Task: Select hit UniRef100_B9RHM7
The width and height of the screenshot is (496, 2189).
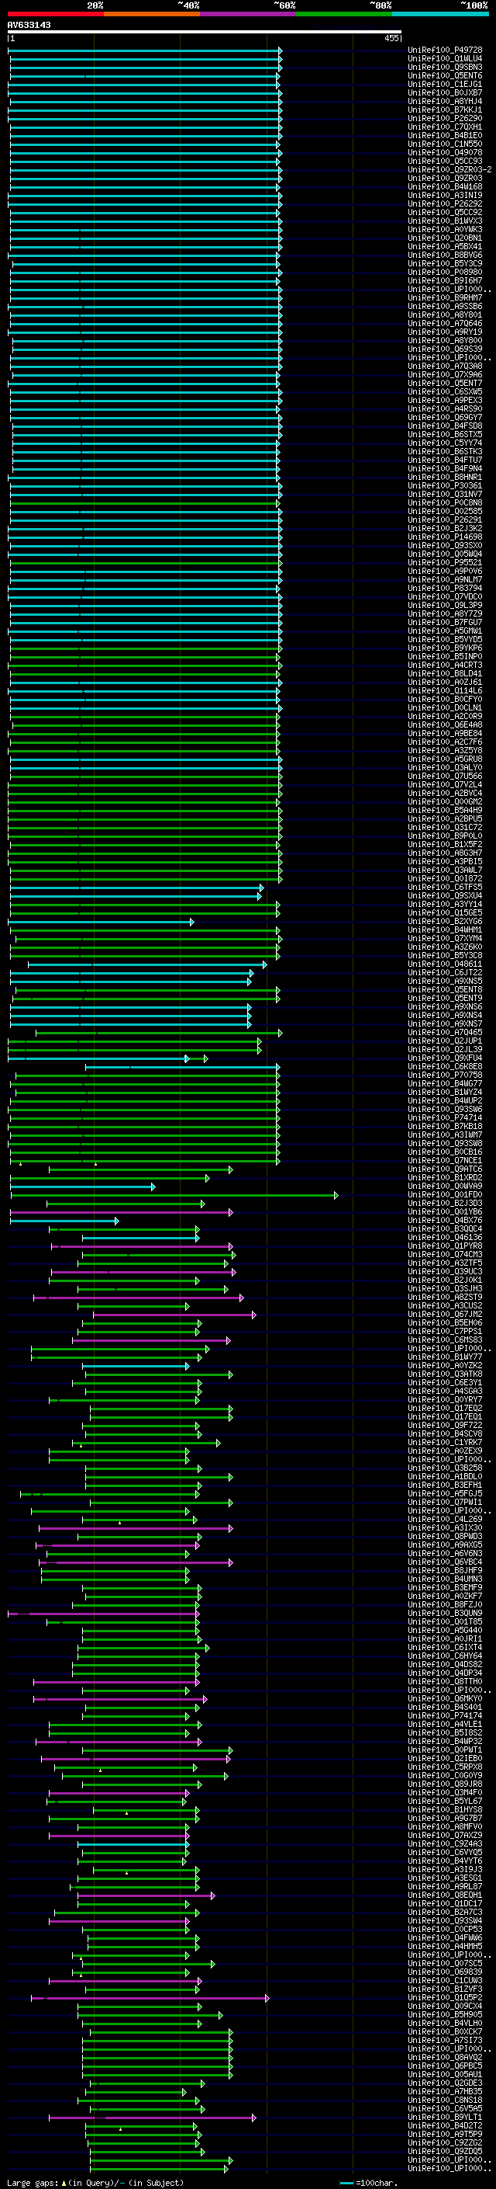Action: (x=445, y=298)
